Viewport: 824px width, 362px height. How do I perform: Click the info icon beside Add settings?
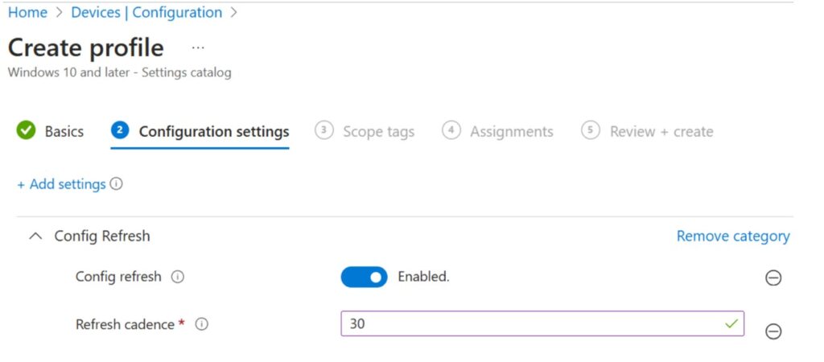[117, 184]
